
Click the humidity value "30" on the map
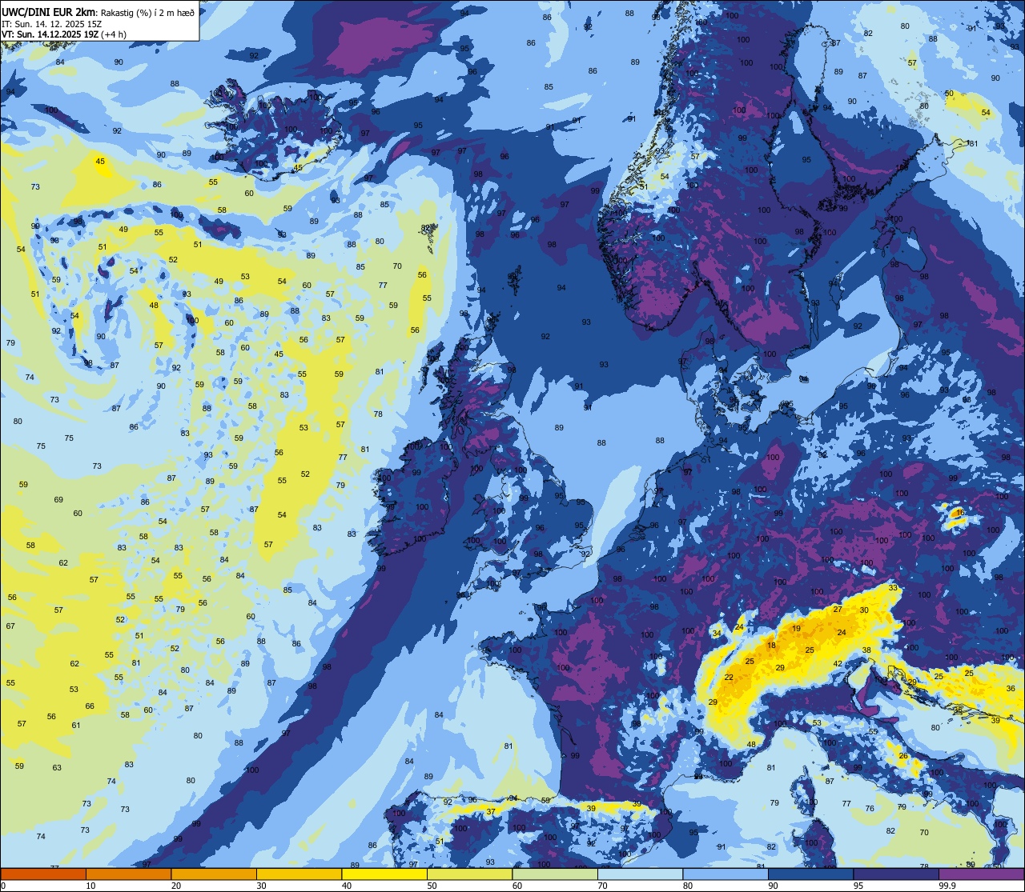pos(864,610)
